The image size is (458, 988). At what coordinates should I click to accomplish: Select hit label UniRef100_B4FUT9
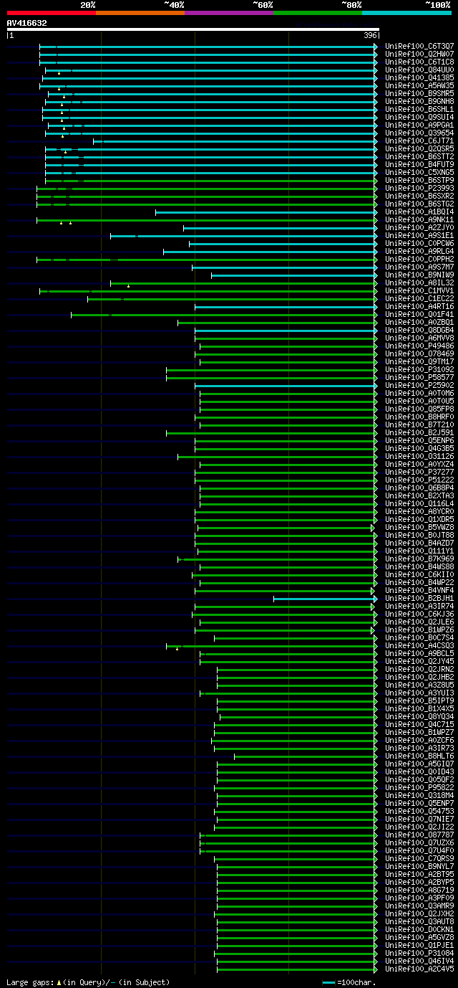pos(419,164)
